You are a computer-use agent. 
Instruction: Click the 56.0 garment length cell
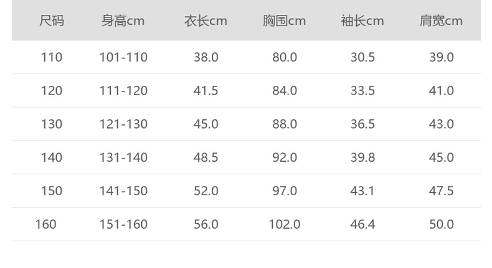(206, 224)
